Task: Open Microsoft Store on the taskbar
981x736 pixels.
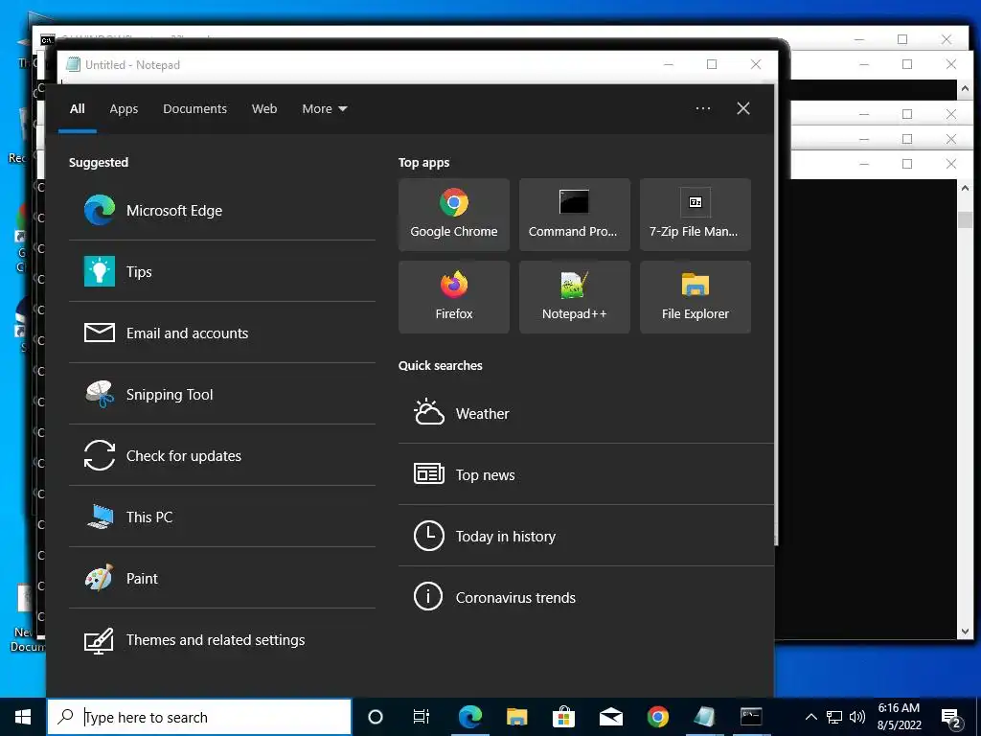Action: (563, 717)
